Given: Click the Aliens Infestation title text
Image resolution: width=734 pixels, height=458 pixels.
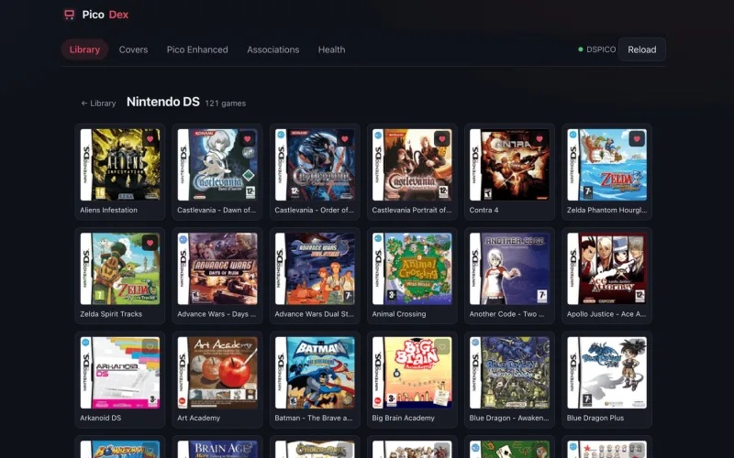Looking at the screenshot, I should click(x=108, y=211).
